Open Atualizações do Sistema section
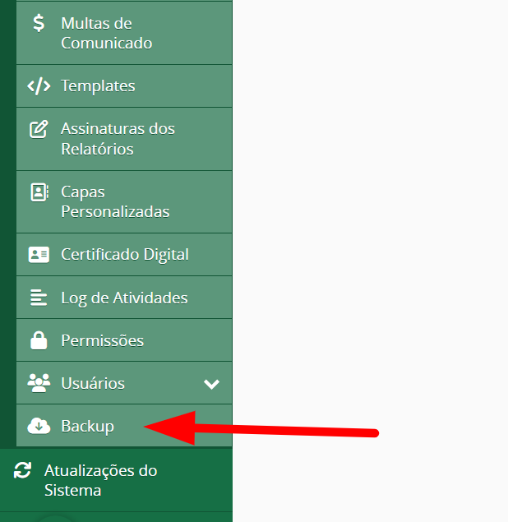 [x=100, y=481]
